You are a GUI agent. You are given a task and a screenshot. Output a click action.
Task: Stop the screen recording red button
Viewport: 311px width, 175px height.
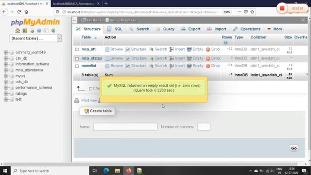click(x=282, y=8)
